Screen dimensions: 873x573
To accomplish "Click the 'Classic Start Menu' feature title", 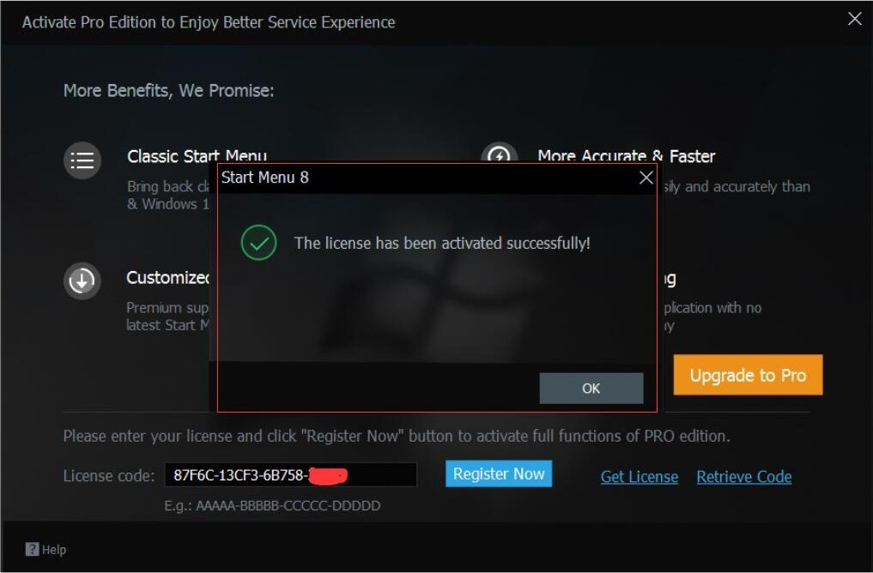I will point(197,156).
